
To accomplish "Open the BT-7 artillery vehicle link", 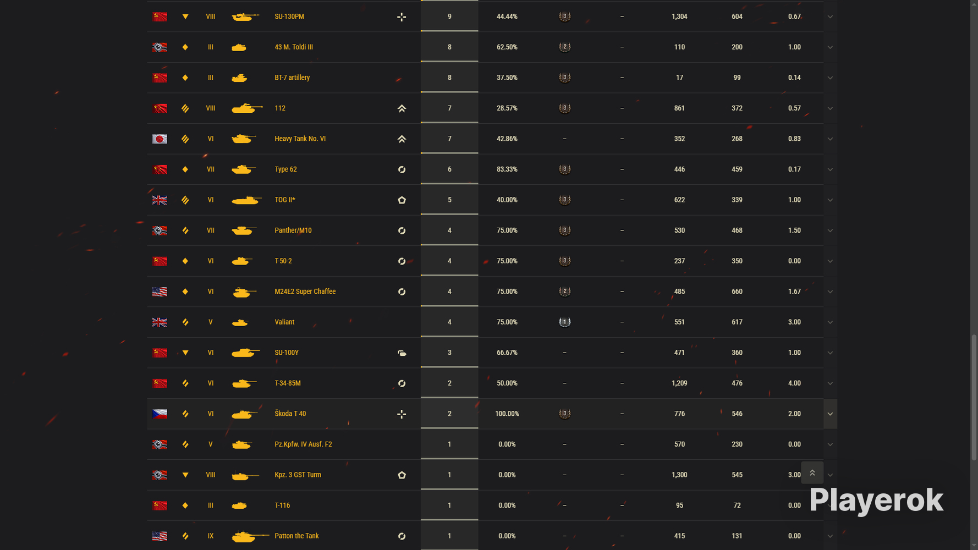I will 292,78.
